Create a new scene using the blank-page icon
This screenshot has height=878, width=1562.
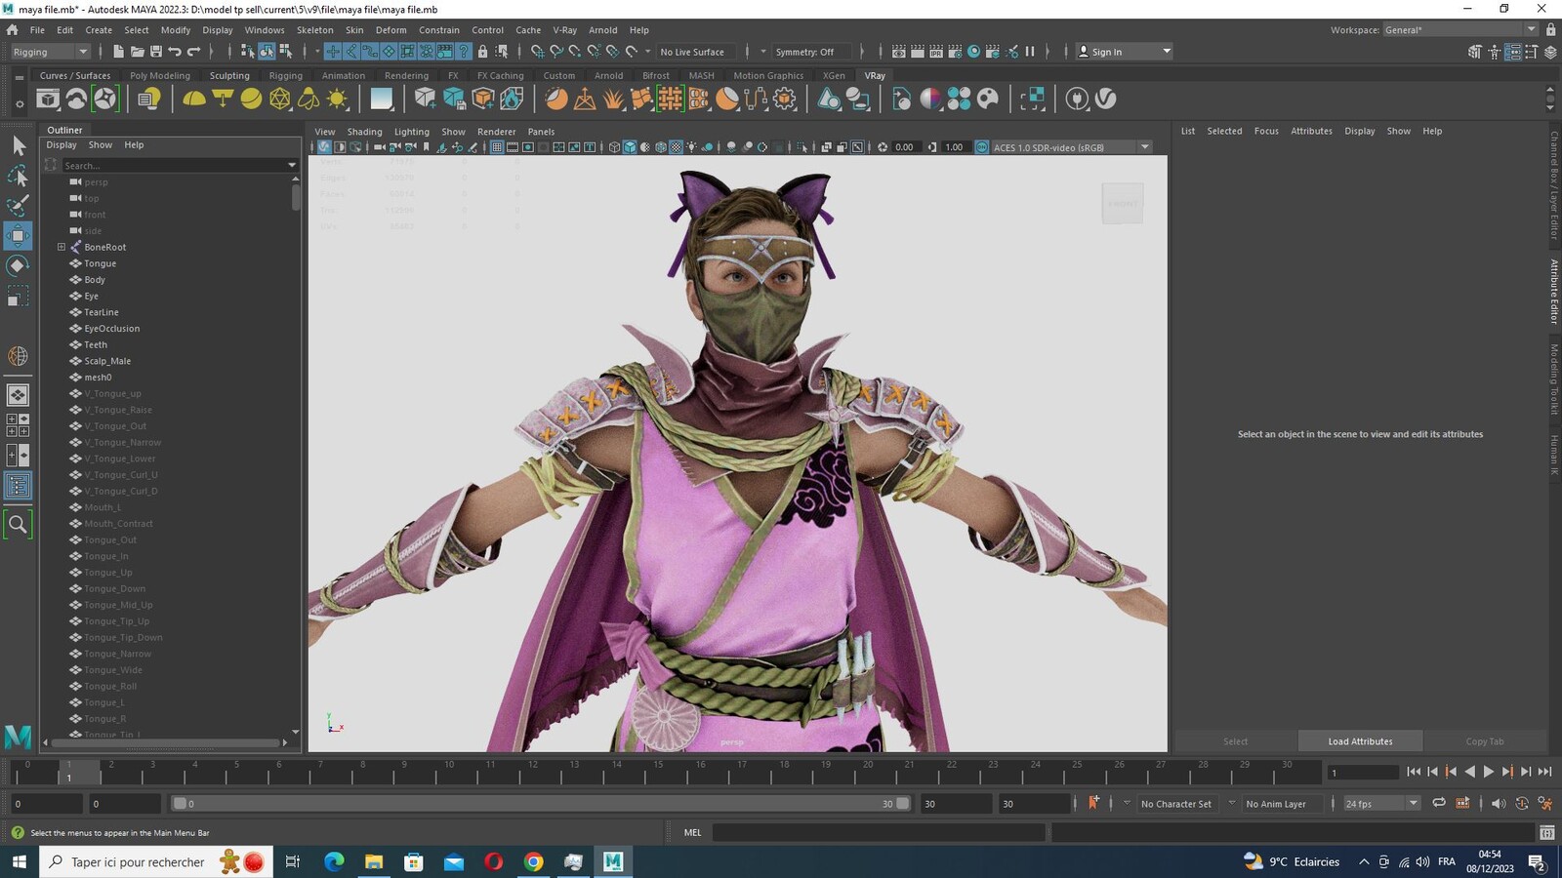(118, 52)
